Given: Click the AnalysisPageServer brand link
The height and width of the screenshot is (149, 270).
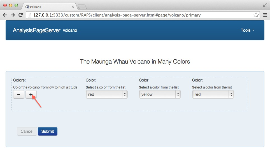Looking at the screenshot, I should point(36,30).
